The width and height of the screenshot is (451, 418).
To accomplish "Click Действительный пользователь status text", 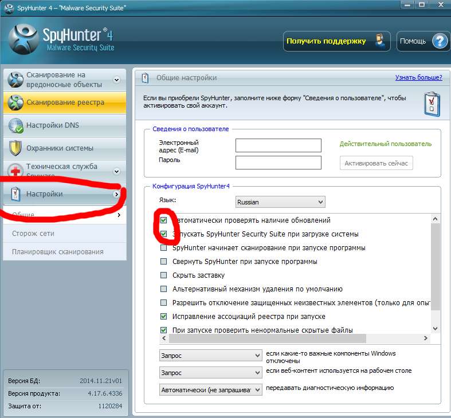I will coord(386,144).
